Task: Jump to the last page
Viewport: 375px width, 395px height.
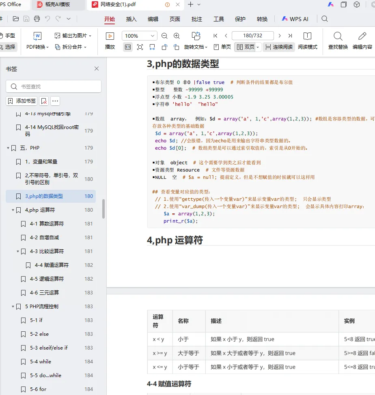Action: (x=290, y=36)
